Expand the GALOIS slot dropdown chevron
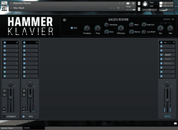The image size is (178, 130). 173,55
